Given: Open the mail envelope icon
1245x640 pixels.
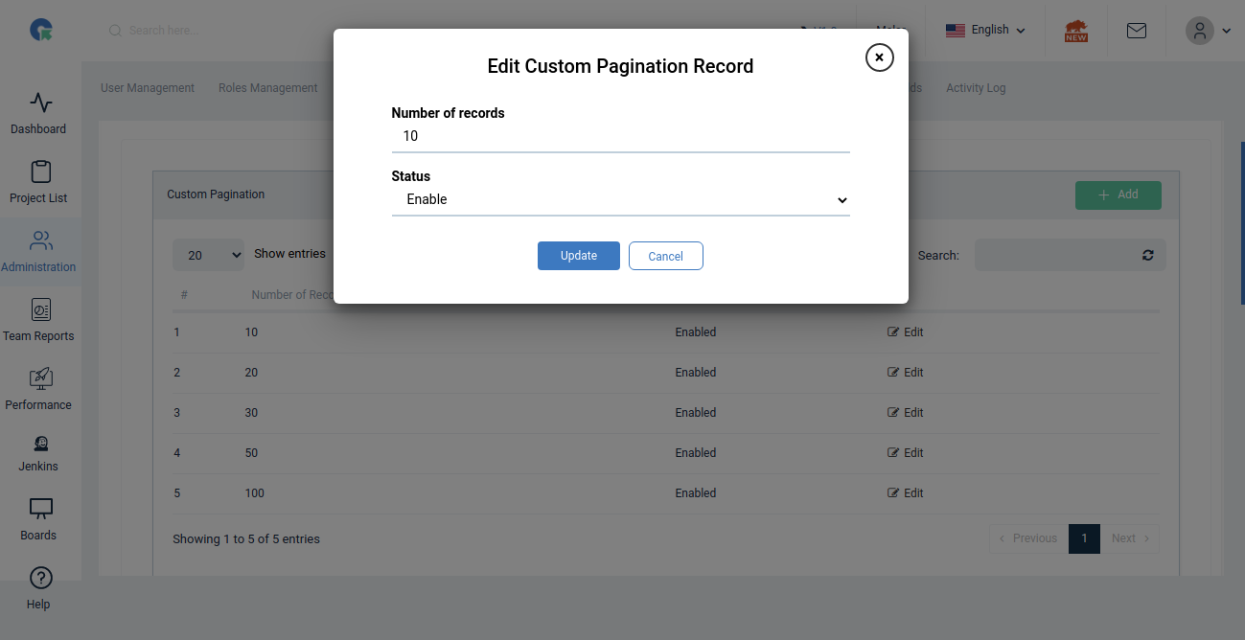Looking at the screenshot, I should [x=1137, y=31].
